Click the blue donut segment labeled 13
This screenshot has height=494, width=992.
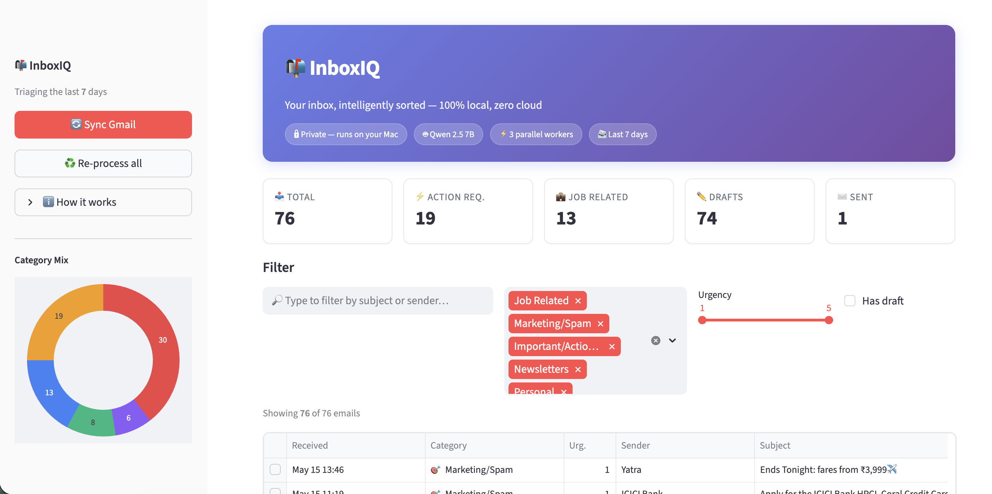point(49,392)
